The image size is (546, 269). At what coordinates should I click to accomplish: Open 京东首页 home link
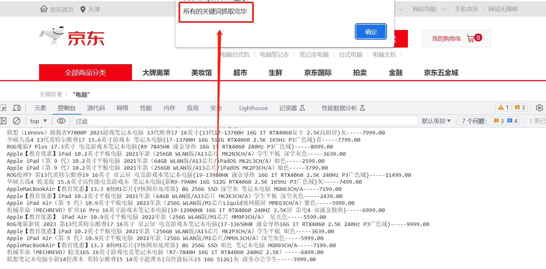coord(57,9)
